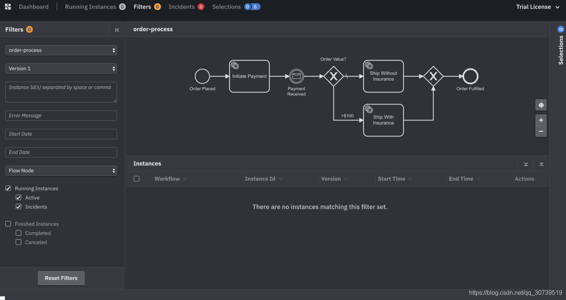Uncheck the Incidents filter checkbox
This screenshot has width=566, height=300.
[18, 207]
